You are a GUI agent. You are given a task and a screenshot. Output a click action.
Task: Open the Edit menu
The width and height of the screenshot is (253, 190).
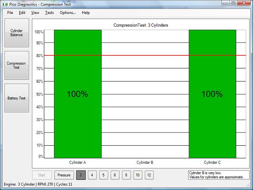[x=22, y=13]
